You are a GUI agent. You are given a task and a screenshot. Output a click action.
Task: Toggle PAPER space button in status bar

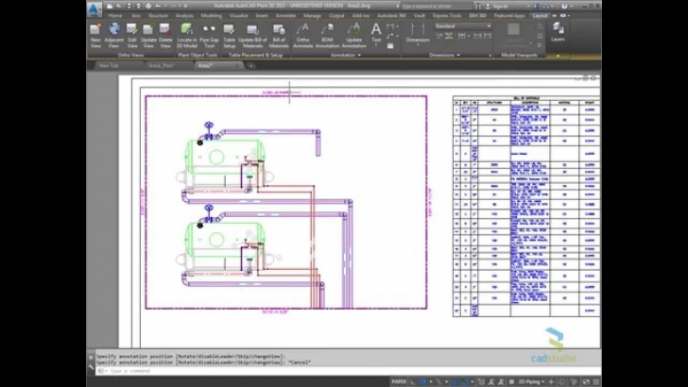(399, 381)
